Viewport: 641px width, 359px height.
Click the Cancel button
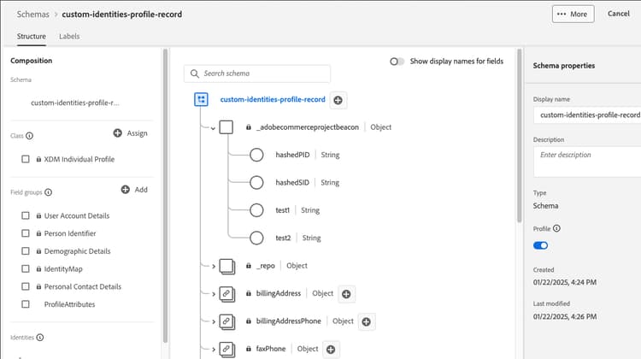(x=619, y=14)
